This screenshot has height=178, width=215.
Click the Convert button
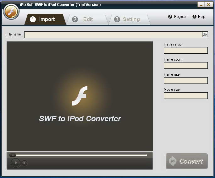click(x=187, y=161)
